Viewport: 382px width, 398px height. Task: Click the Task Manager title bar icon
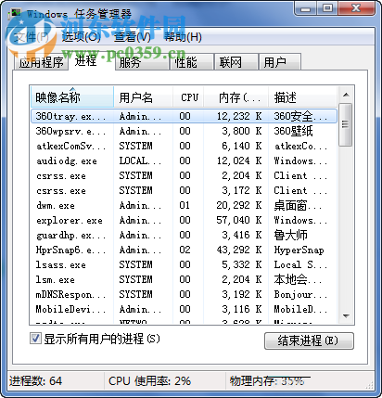tap(16, 14)
